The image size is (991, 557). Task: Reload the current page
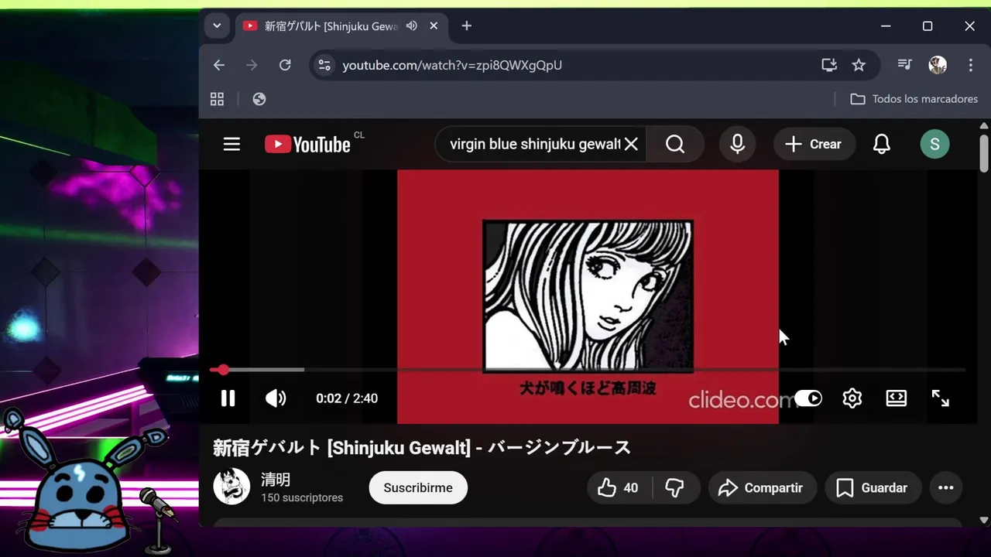[x=285, y=65]
